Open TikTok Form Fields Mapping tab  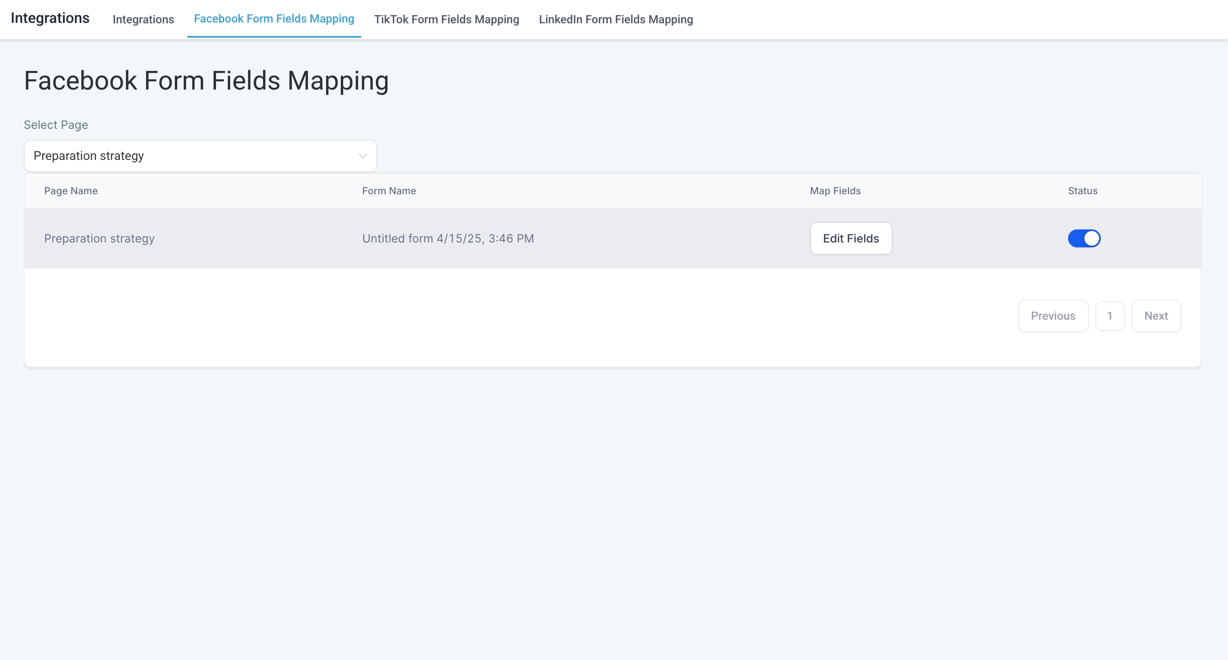(446, 20)
